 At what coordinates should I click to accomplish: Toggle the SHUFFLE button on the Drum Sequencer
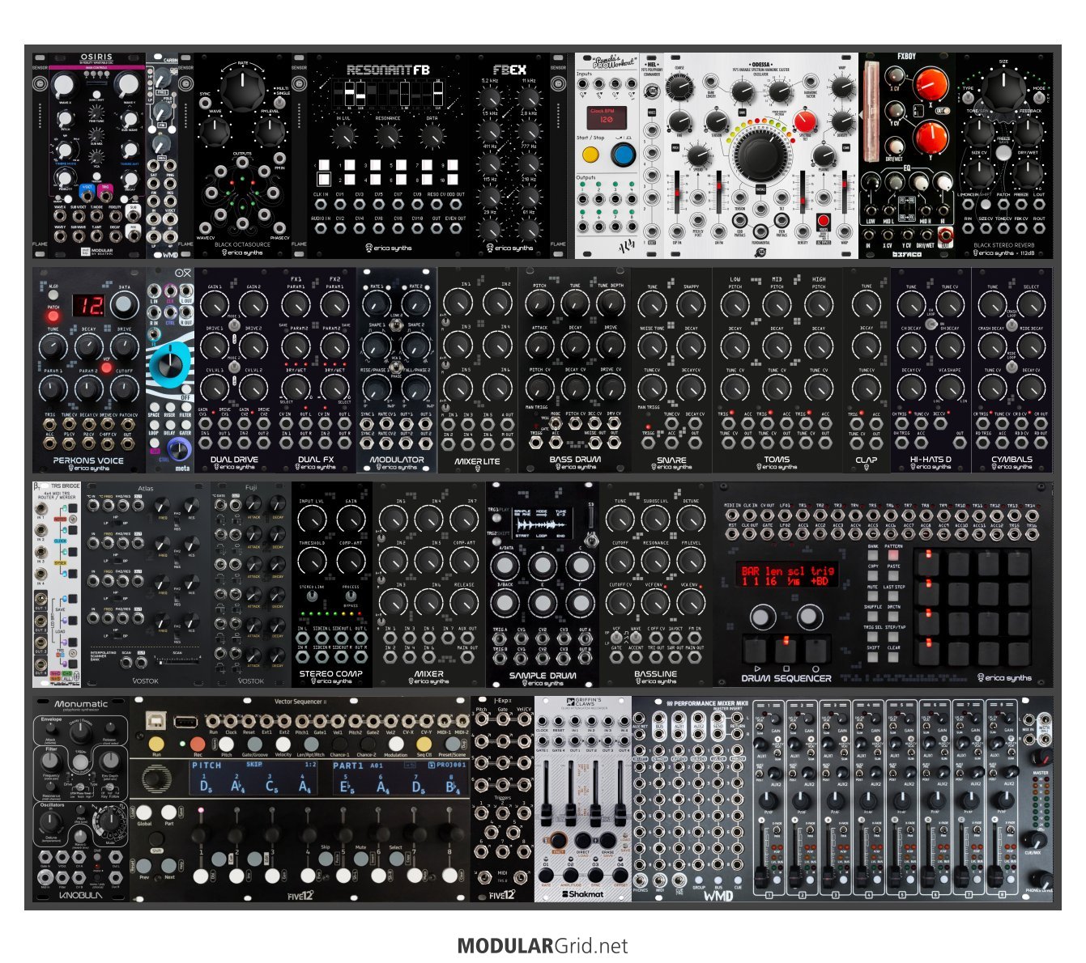[x=872, y=617]
